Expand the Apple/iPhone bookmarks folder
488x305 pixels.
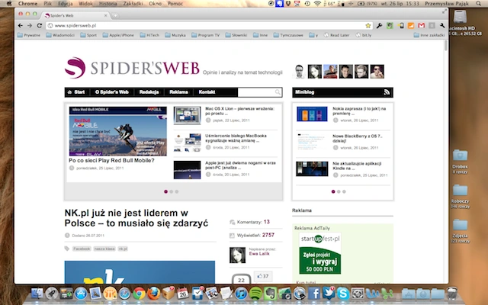[118, 35]
